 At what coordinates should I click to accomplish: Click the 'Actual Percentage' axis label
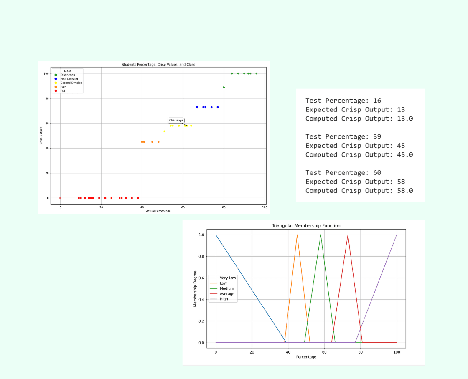tap(158, 211)
